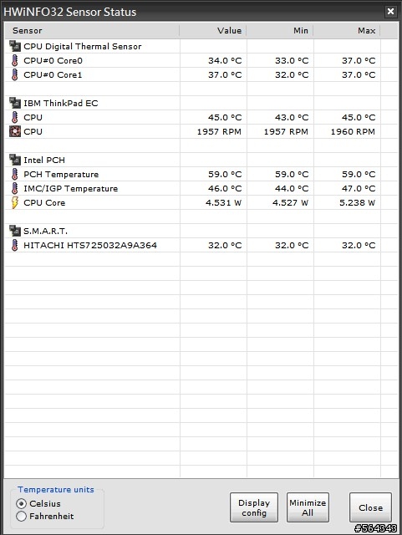The height and width of the screenshot is (535, 402).
Task: Click thermometer icon beside HITACHI drive
Action: [14, 245]
